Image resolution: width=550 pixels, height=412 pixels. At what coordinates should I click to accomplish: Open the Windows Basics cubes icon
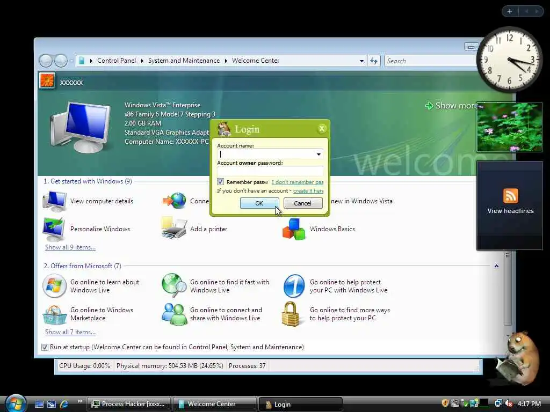pyautogui.click(x=294, y=229)
